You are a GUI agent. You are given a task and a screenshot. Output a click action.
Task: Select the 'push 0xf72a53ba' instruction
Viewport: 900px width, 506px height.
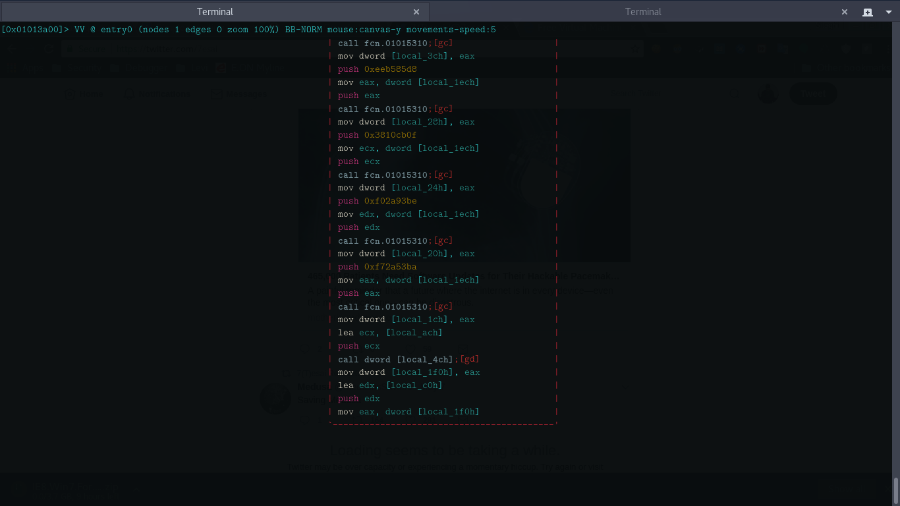(x=378, y=267)
